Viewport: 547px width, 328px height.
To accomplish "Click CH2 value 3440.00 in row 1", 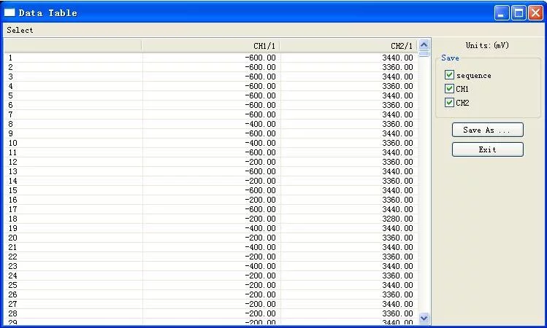I will point(397,58).
